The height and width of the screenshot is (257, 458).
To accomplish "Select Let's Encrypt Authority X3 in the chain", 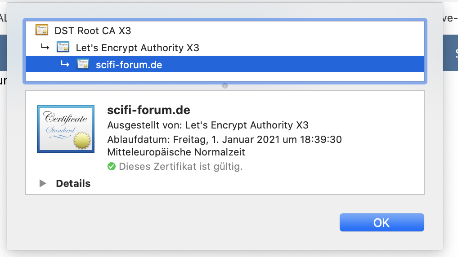I will pos(137,48).
